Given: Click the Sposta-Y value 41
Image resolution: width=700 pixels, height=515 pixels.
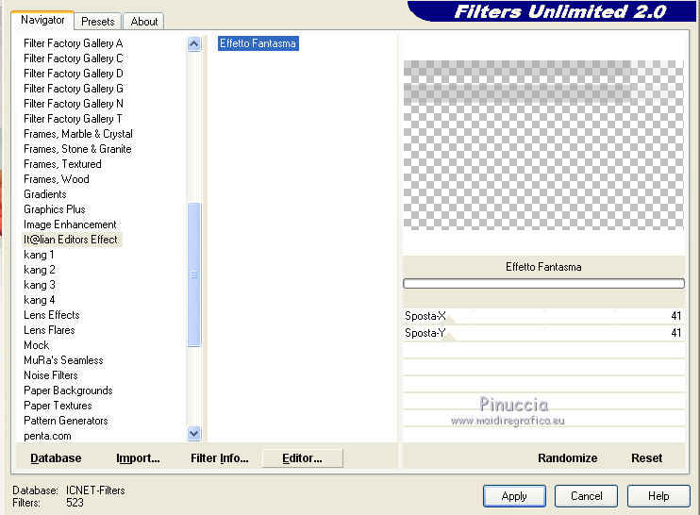Looking at the screenshot, I should pos(675,333).
